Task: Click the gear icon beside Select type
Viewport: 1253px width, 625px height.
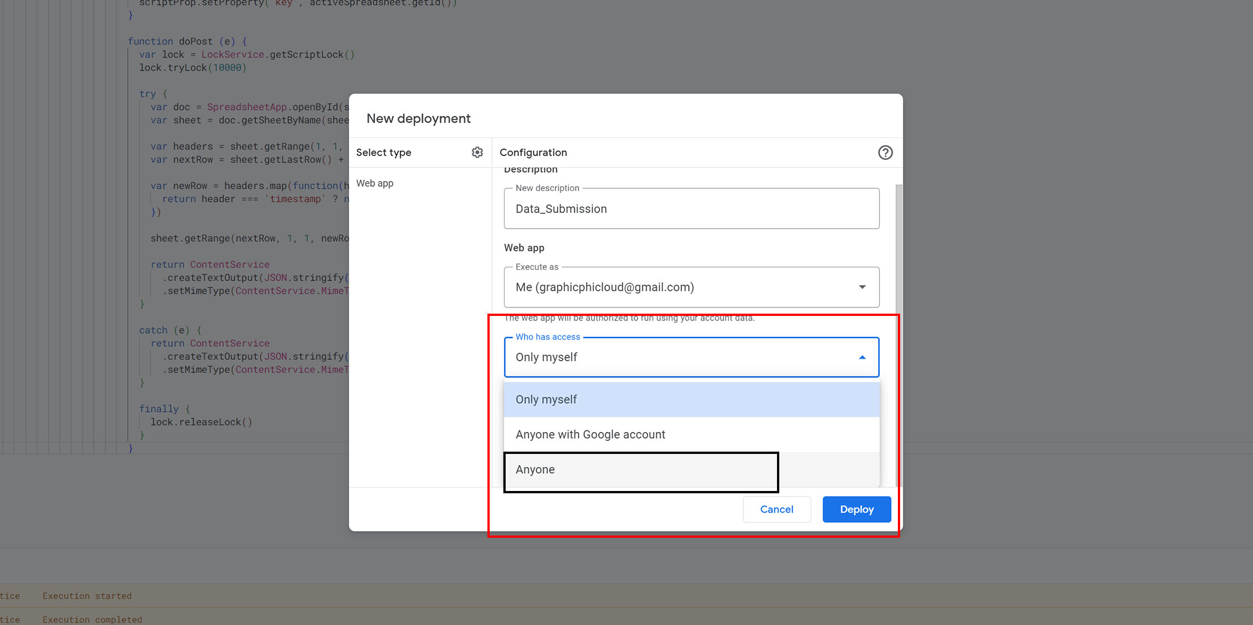Action: 477,152
